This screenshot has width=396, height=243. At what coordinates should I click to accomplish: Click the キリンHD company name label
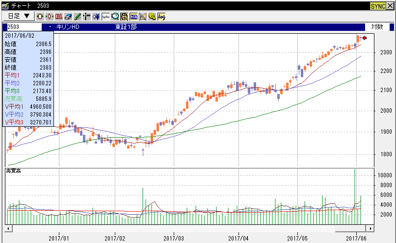68,26
